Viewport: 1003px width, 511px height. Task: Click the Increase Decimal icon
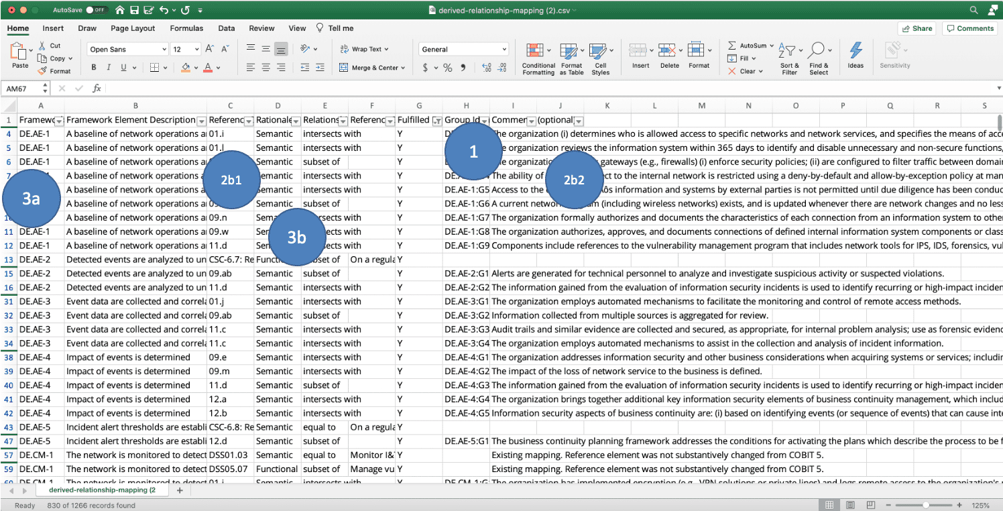click(x=486, y=68)
